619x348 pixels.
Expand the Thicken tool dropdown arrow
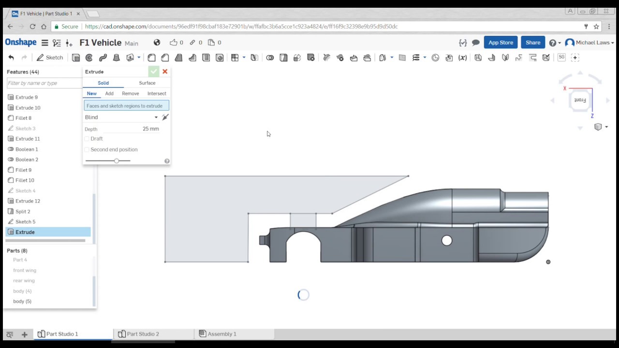(139, 58)
